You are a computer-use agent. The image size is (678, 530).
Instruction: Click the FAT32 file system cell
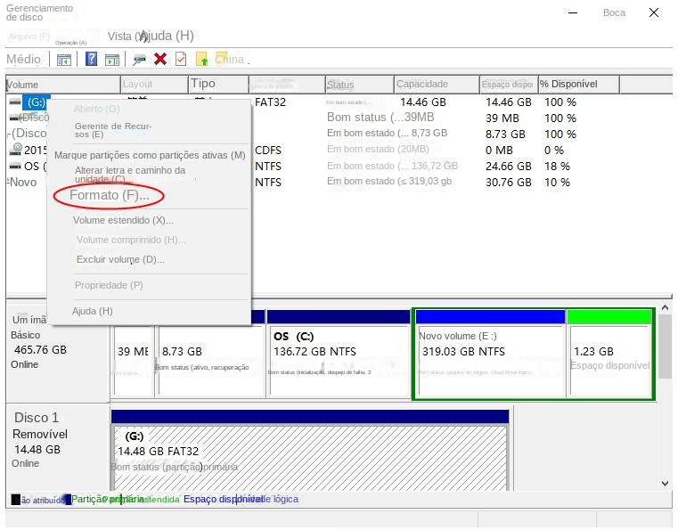click(270, 102)
